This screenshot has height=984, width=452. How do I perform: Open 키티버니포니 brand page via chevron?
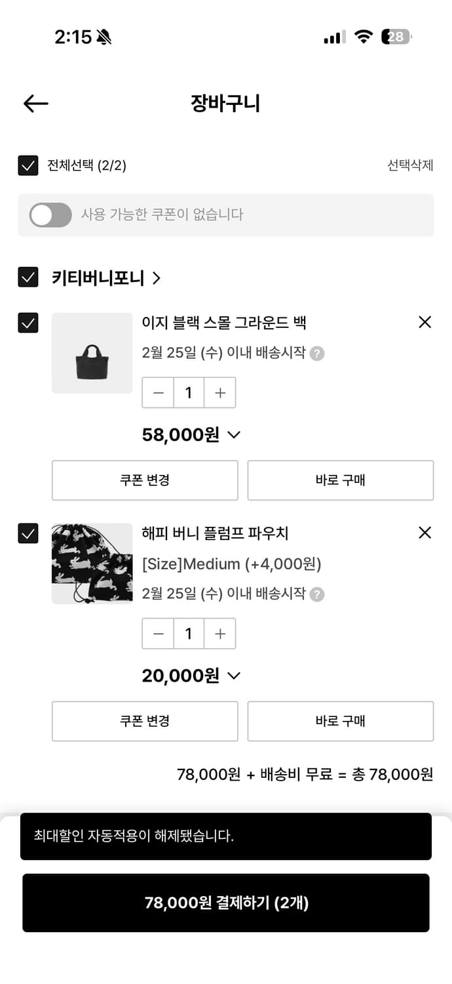tap(157, 277)
